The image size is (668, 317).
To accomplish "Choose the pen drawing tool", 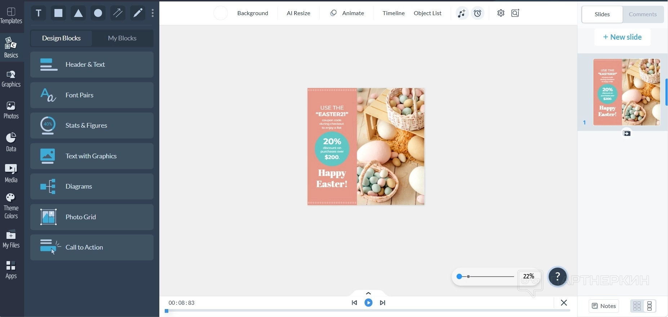I will pyautogui.click(x=138, y=13).
